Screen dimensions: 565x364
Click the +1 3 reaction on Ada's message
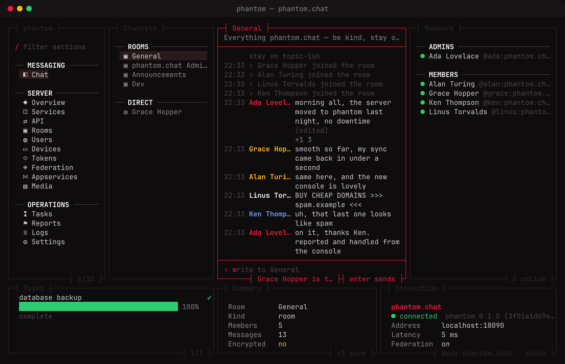[x=303, y=140]
